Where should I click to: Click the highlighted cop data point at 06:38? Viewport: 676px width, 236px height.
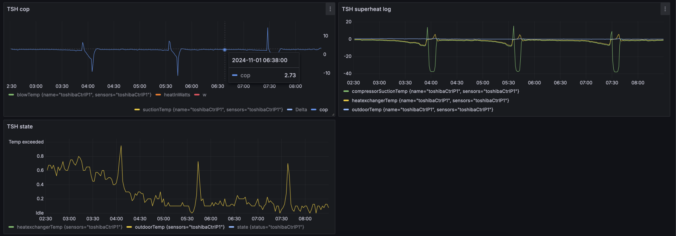click(225, 50)
